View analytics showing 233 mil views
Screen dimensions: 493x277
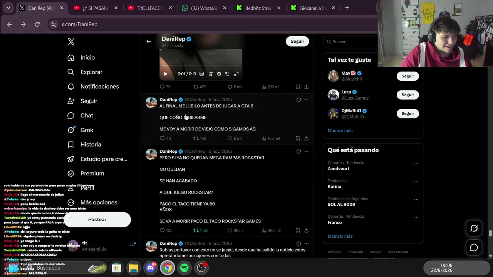click(x=271, y=87)
